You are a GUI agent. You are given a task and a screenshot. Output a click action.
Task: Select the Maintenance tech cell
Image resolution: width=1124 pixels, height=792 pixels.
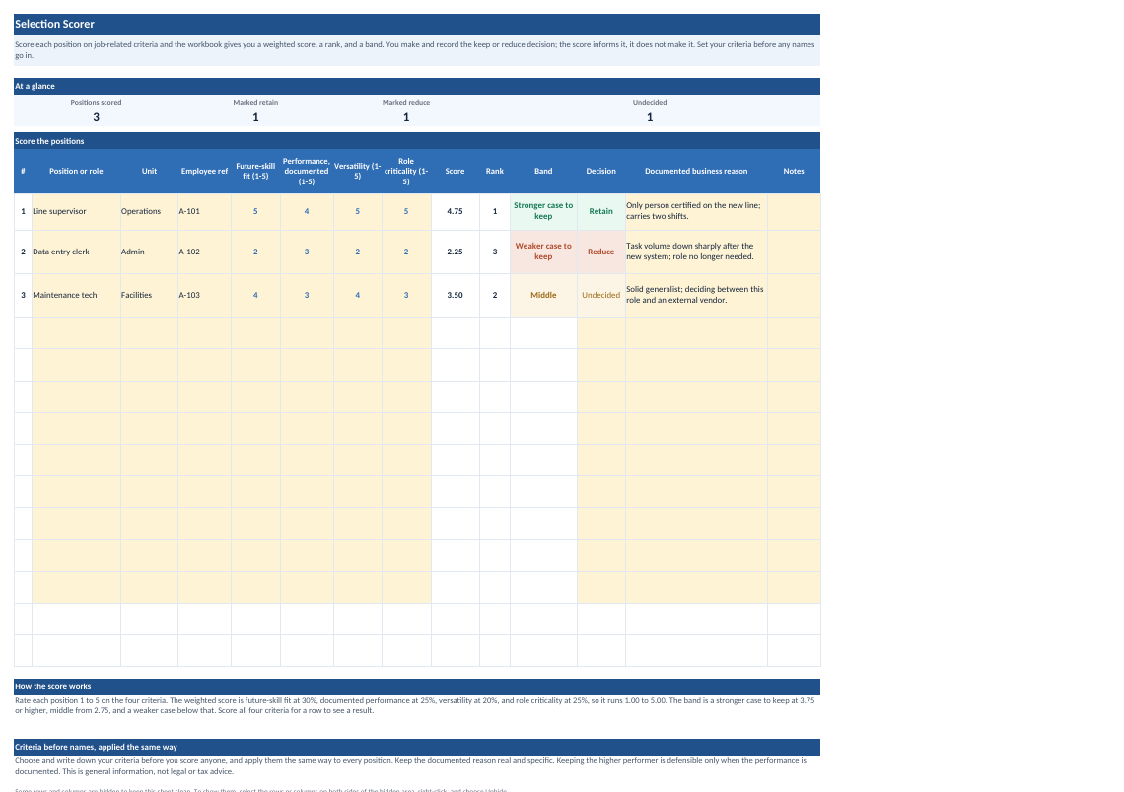pos(76,296)
